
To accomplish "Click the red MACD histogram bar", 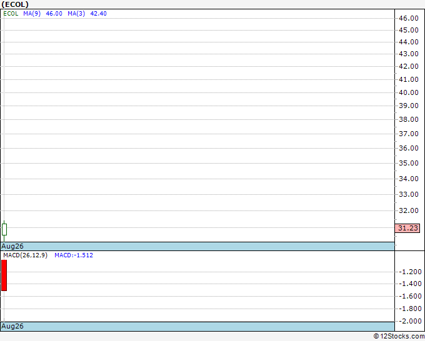I will pyautogui.click(x=4, y=275).
